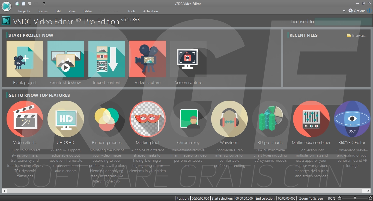The height and width of the screenshot is (201, 373).
Task: Click the Screen capture label
Action: pyautogui.click(x=189, y=83)
